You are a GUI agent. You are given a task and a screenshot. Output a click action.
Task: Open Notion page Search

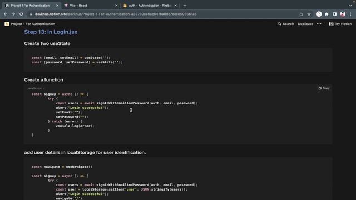pyautogui.click(x=285, y=24)
